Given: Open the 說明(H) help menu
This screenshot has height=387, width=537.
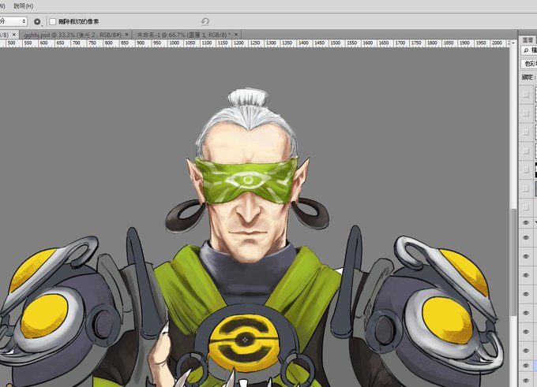Looking at the screenshot, I should click(23, 6).
